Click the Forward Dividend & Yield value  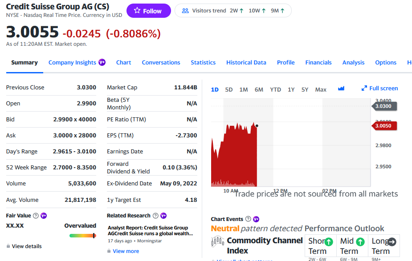[x=180, y=167]
